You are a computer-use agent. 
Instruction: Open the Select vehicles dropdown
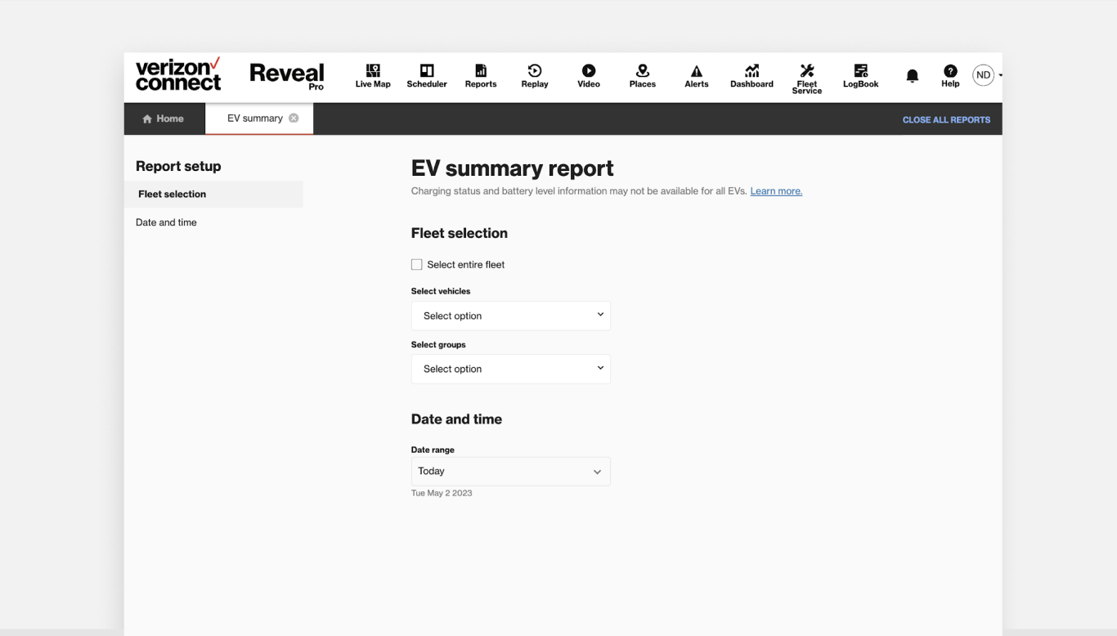click(x=510, y=316)
